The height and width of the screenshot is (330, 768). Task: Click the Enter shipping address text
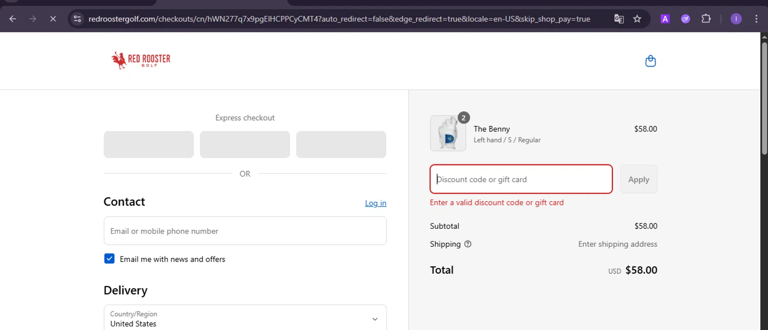coord(617,244)
